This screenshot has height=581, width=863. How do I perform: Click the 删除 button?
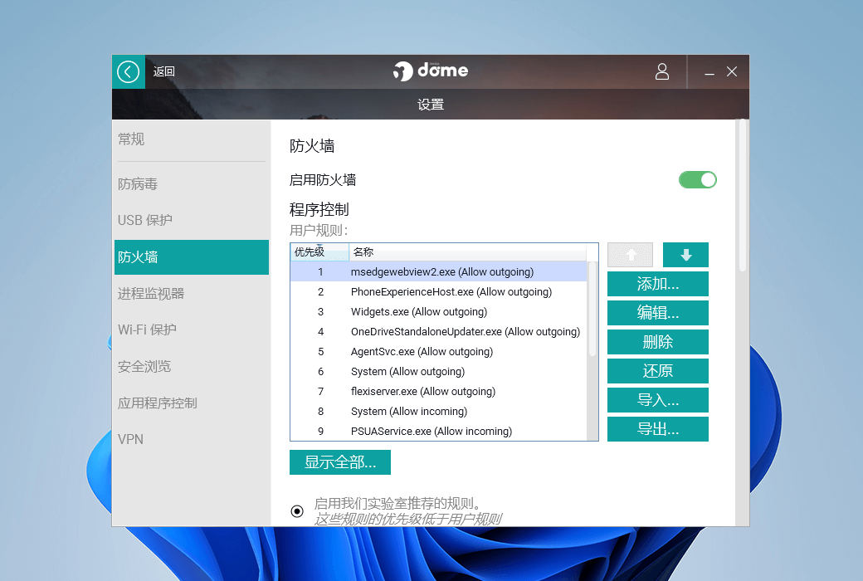pyautogui.click(x=657, y=342)
